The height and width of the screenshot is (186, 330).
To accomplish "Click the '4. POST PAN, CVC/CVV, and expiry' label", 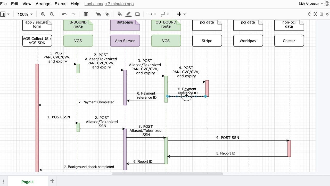I will (186, 72).
